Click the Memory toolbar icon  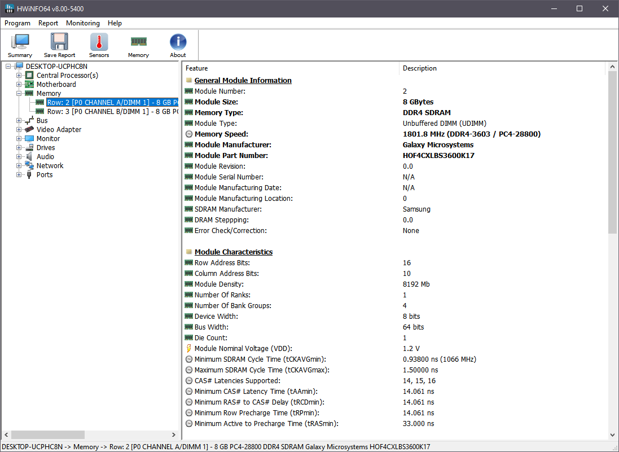[138, 41]
